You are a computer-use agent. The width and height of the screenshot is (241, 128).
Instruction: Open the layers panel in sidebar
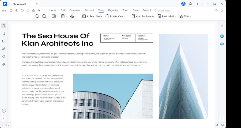[x=4, y=64]
